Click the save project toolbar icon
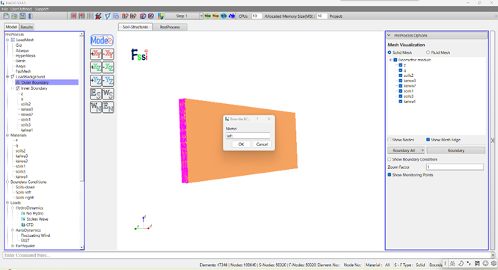 pos(22,16)
